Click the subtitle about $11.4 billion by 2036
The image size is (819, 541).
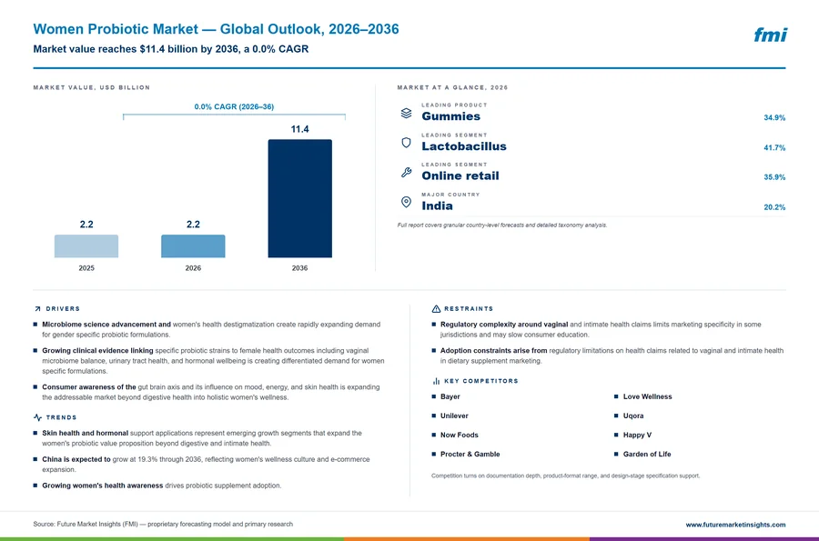click(x=171, y=49)
